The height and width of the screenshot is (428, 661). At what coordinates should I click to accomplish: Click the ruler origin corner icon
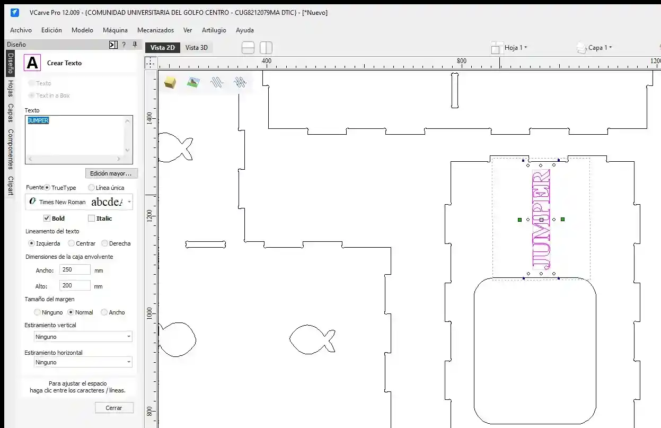151,63
